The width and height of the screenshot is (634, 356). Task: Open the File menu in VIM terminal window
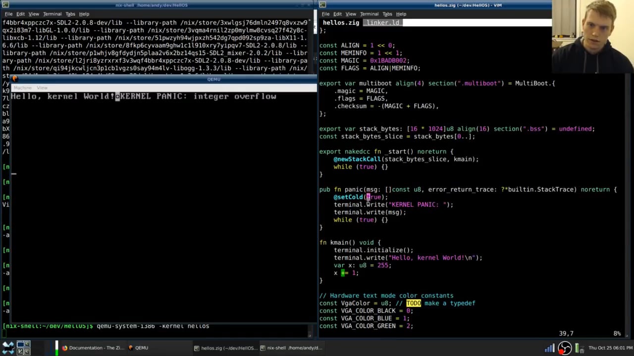[325, 14]
